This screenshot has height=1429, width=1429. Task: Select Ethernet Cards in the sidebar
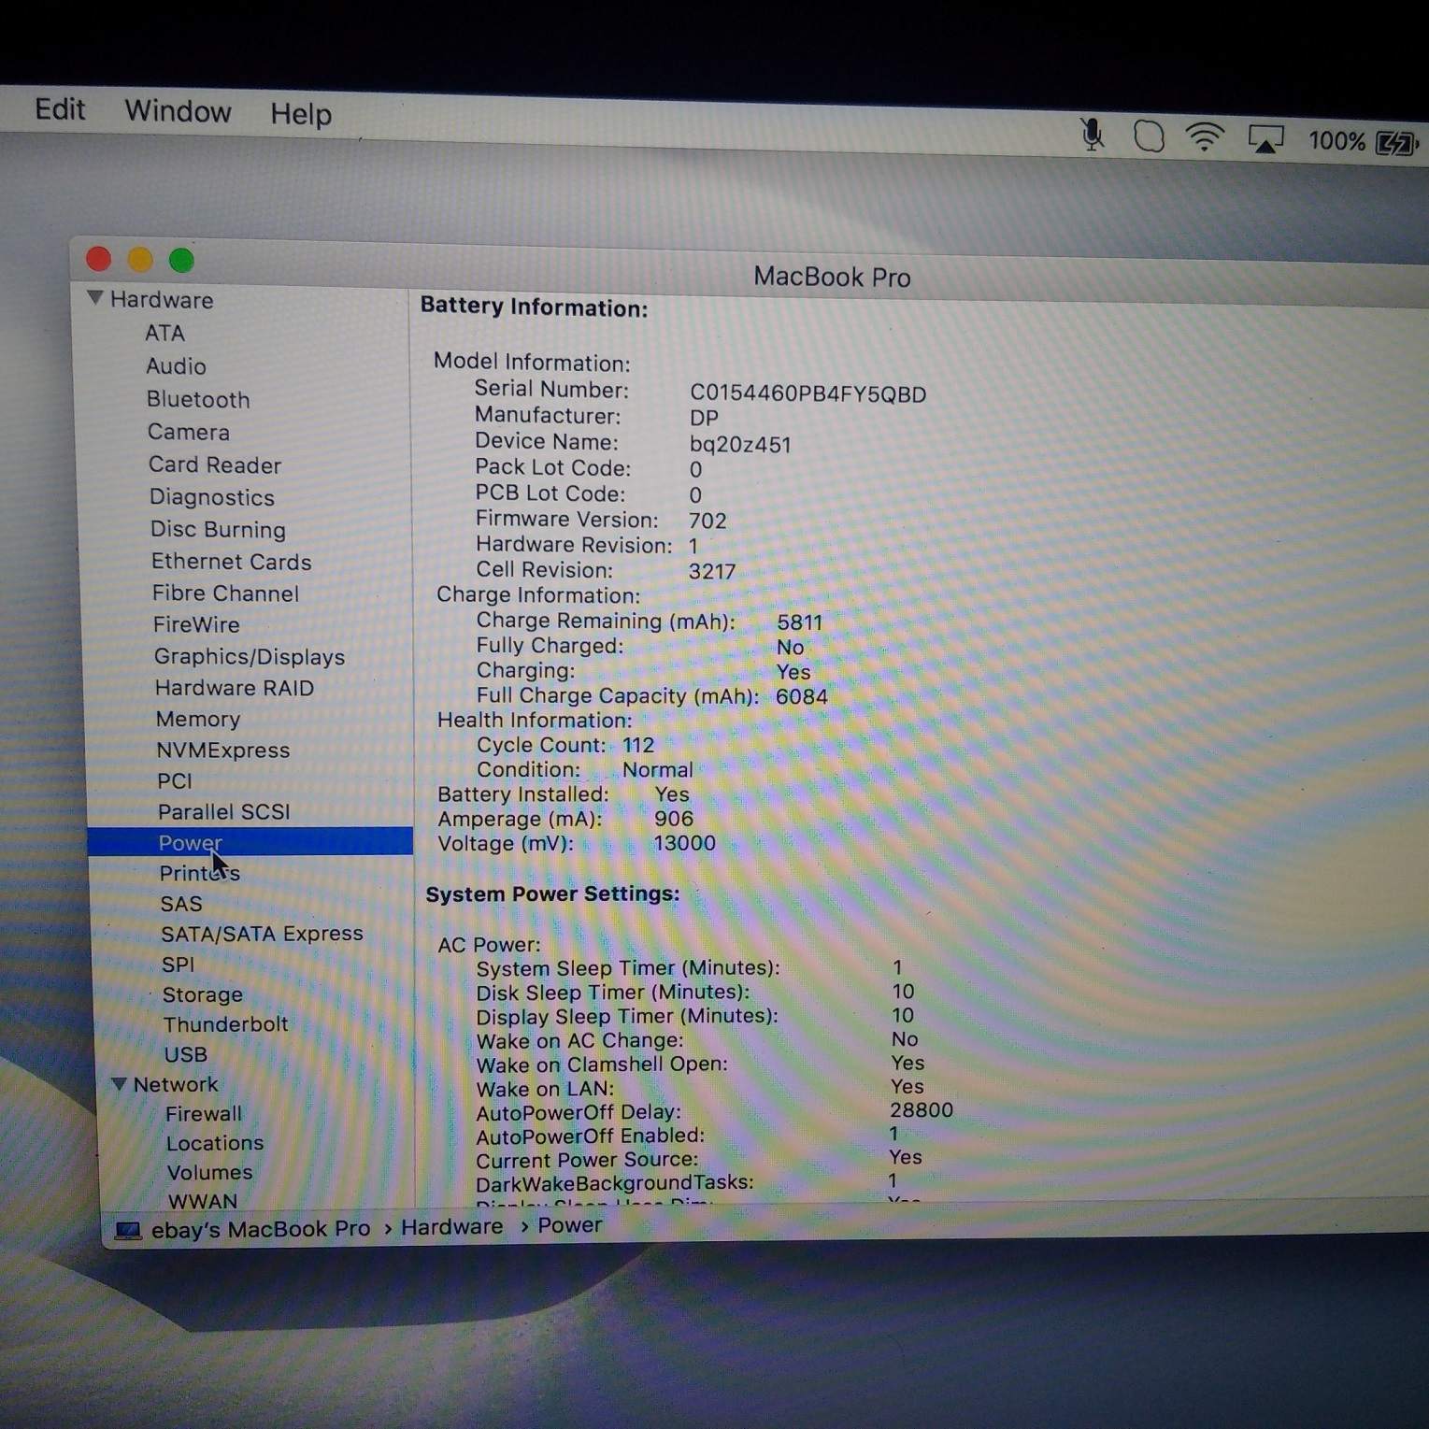(x=231, y=561)
